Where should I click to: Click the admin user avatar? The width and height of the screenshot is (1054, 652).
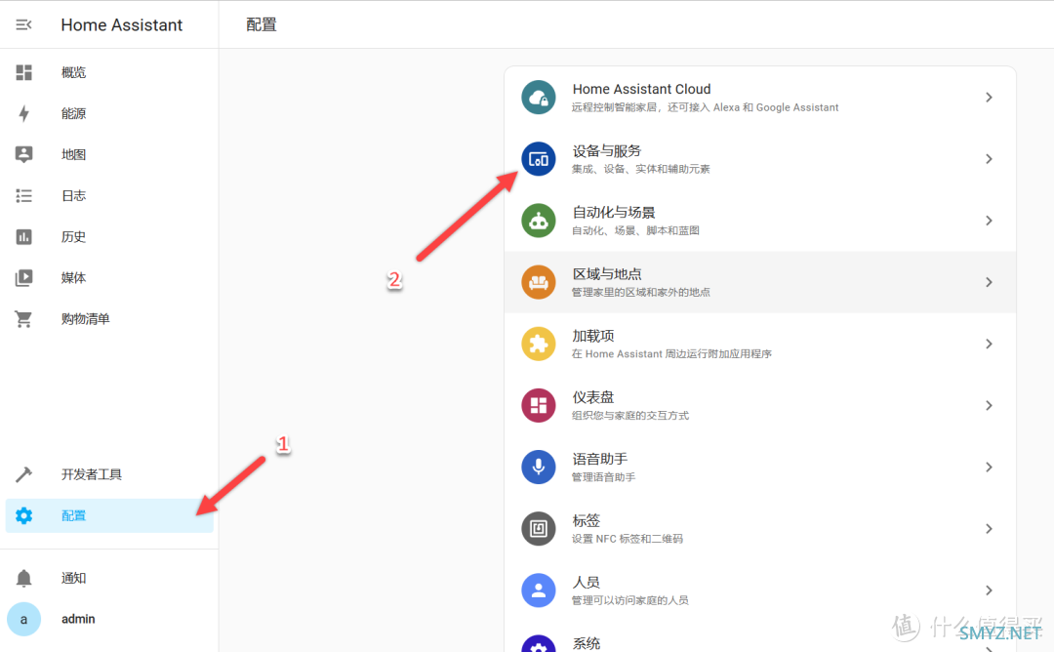tap(23, 619)
